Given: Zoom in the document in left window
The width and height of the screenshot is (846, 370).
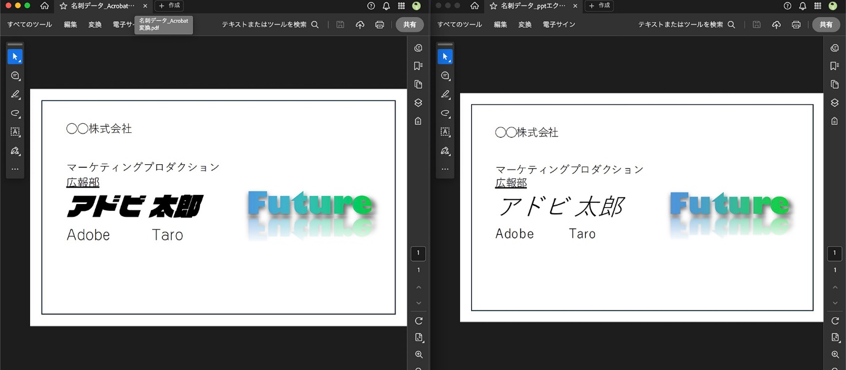Looking at the screenshot, I should tap(419, 355).
